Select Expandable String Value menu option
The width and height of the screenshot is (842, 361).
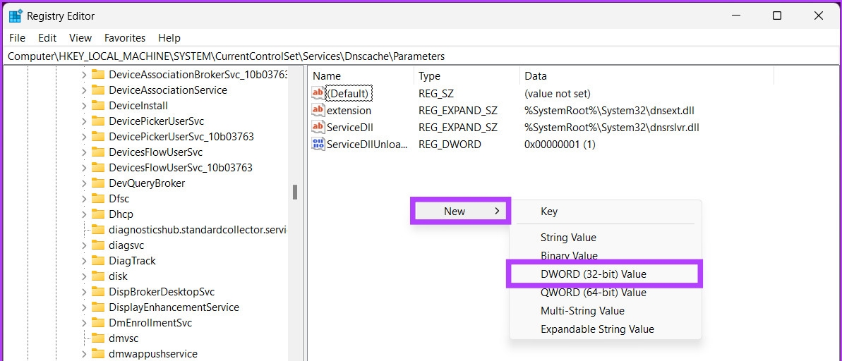click(597, 329)
